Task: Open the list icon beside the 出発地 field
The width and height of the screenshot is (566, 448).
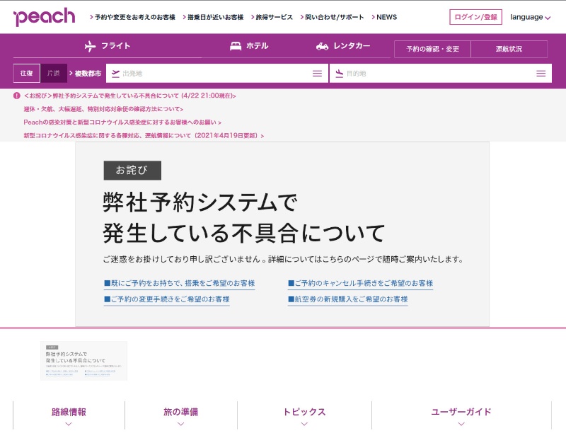Action: tap(317, 73)
